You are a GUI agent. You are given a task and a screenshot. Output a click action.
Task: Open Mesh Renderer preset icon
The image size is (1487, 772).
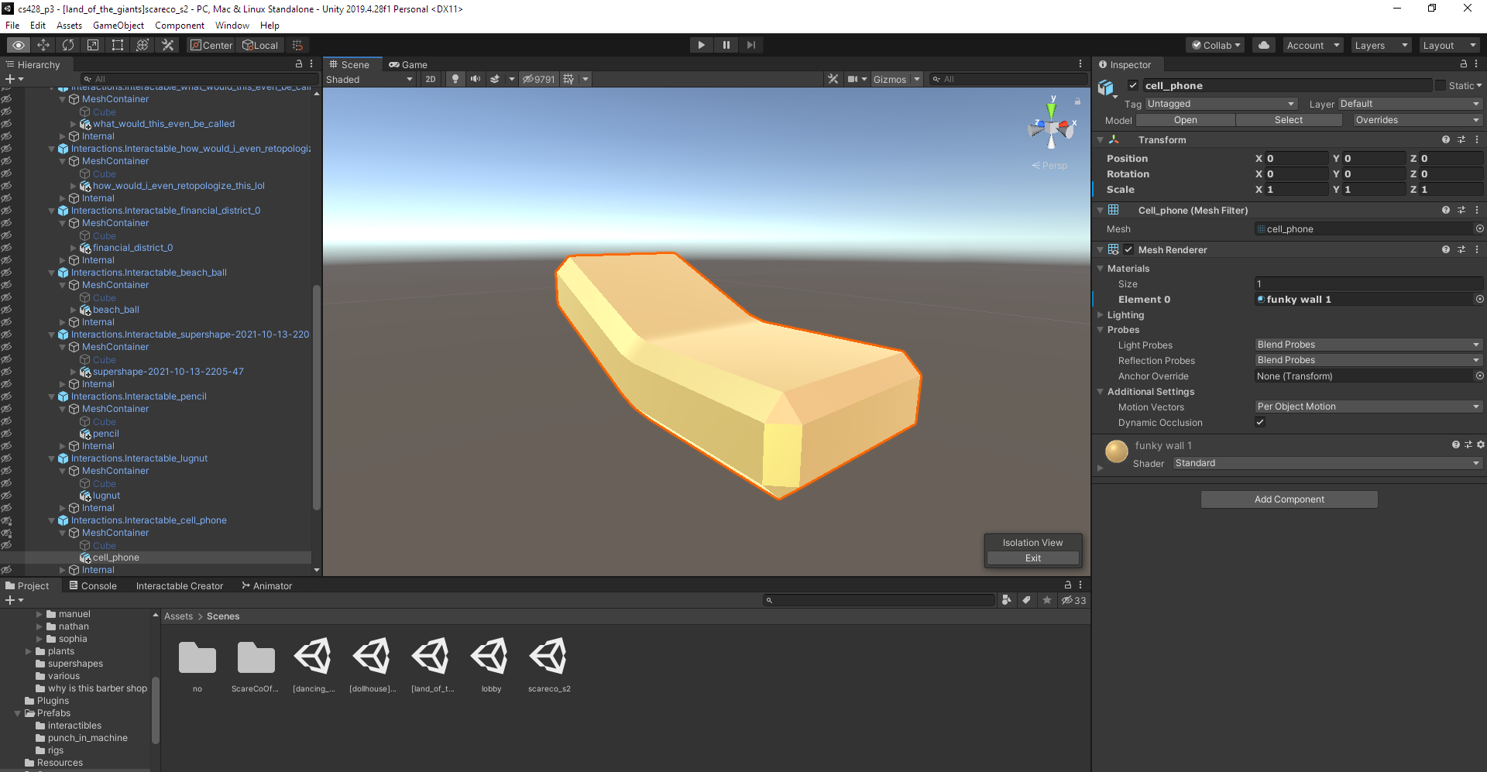(1461, 250)
